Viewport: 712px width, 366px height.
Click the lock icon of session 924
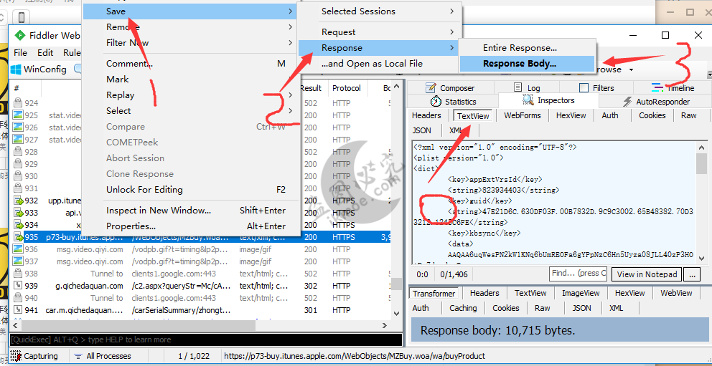coord(18,103)
